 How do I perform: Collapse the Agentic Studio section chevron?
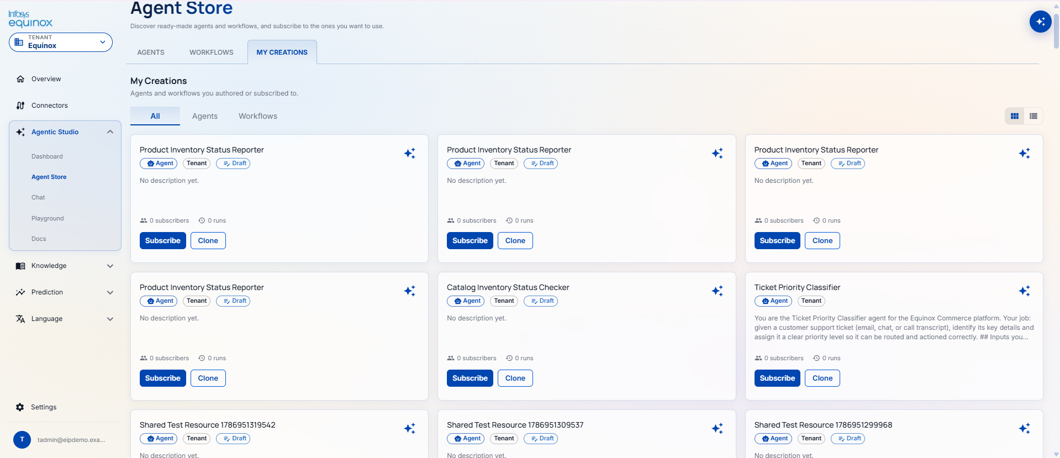coord(110,132)
